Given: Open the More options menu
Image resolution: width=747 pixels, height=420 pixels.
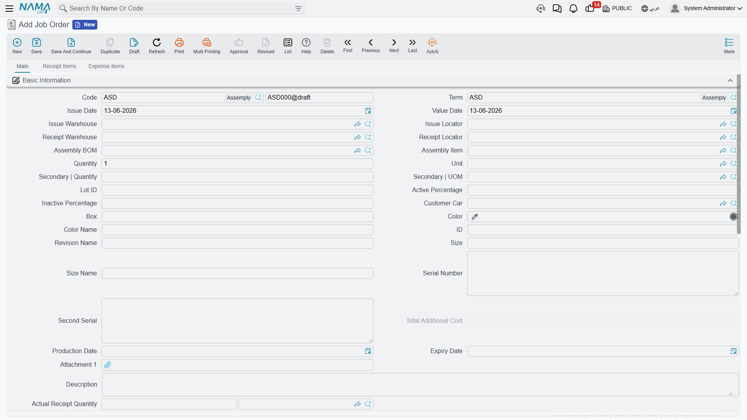Looking at the screenshot, I should tap(729, 46).
